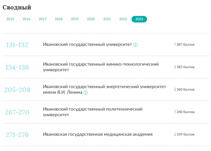Click the green up arrow beside 387 баллов

point(175,44)
